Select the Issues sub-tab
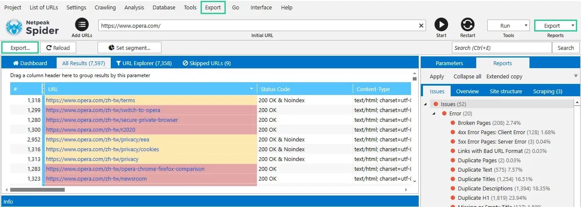581x207 pixels. tap(437, 91)
